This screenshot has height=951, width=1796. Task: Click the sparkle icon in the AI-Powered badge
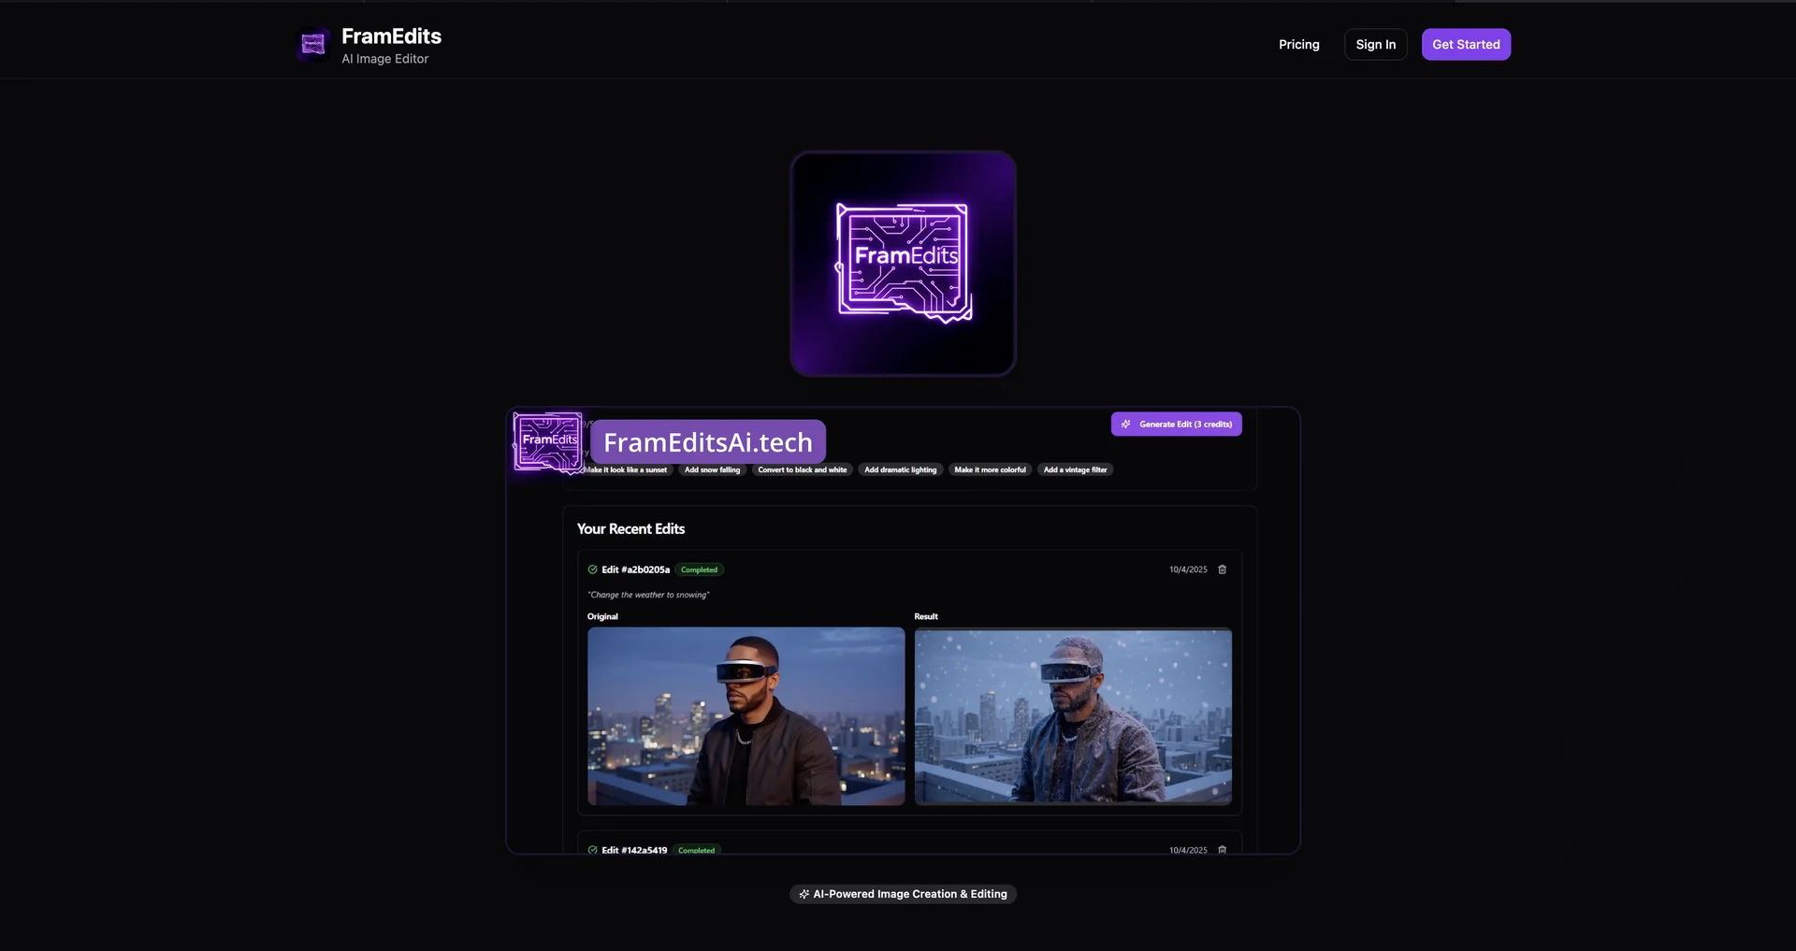tap(804, 894)
